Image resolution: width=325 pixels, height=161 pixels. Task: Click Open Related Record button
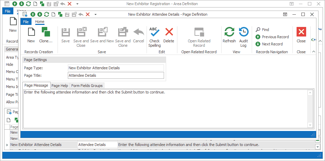[x=199, y=38]
